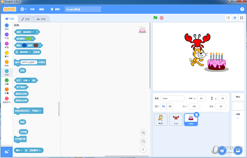This screenshot has width=247, height=158.
Task: Click the add backdrop button
Action: click(x=238, y=151)
